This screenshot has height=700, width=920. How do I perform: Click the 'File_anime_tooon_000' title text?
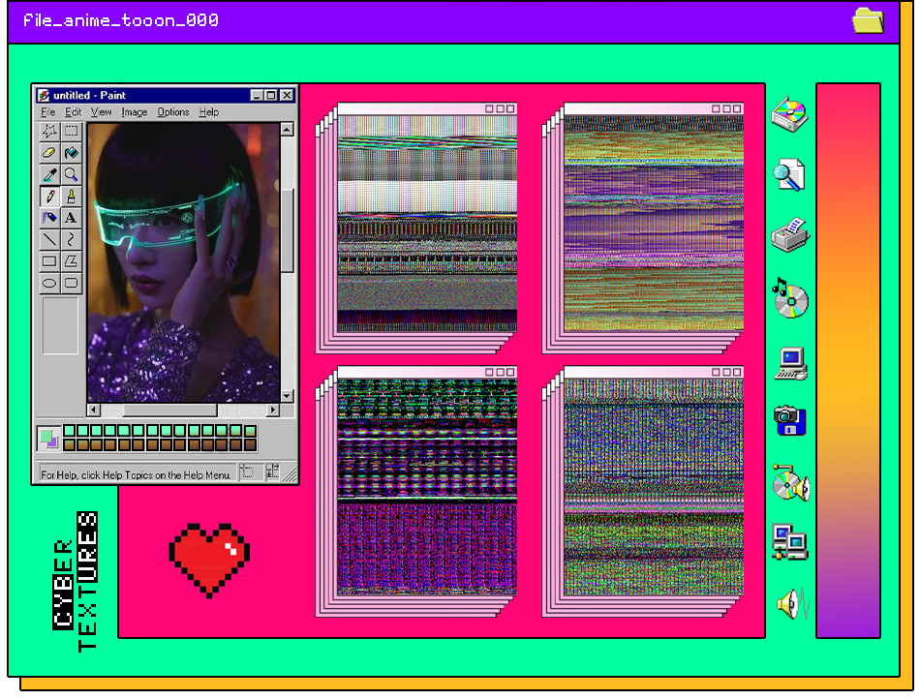tap(121, 20)
